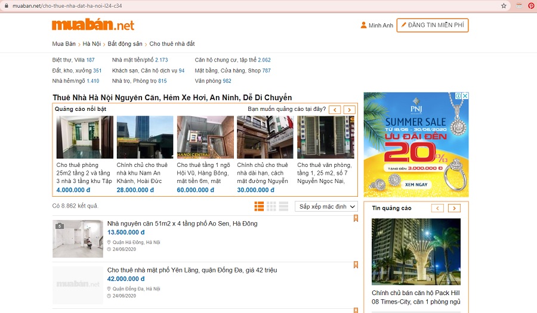Open Đất, kho, xưởng category

[77, 70]
